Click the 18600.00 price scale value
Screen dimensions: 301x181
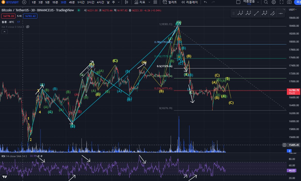click(x=294, y=18)
